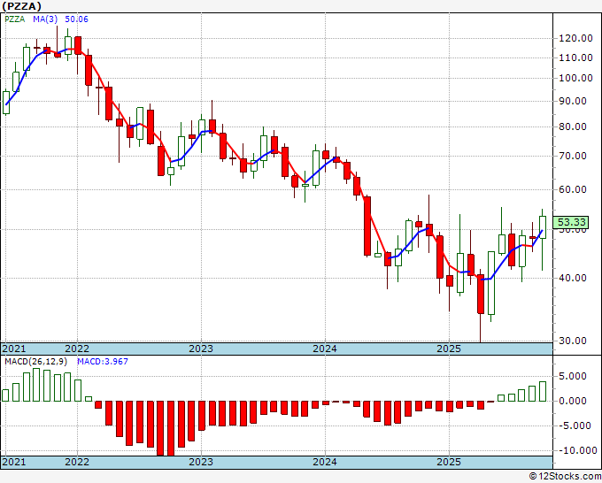
Task: Click the last green MACD histogram bar
Action: 543,392
